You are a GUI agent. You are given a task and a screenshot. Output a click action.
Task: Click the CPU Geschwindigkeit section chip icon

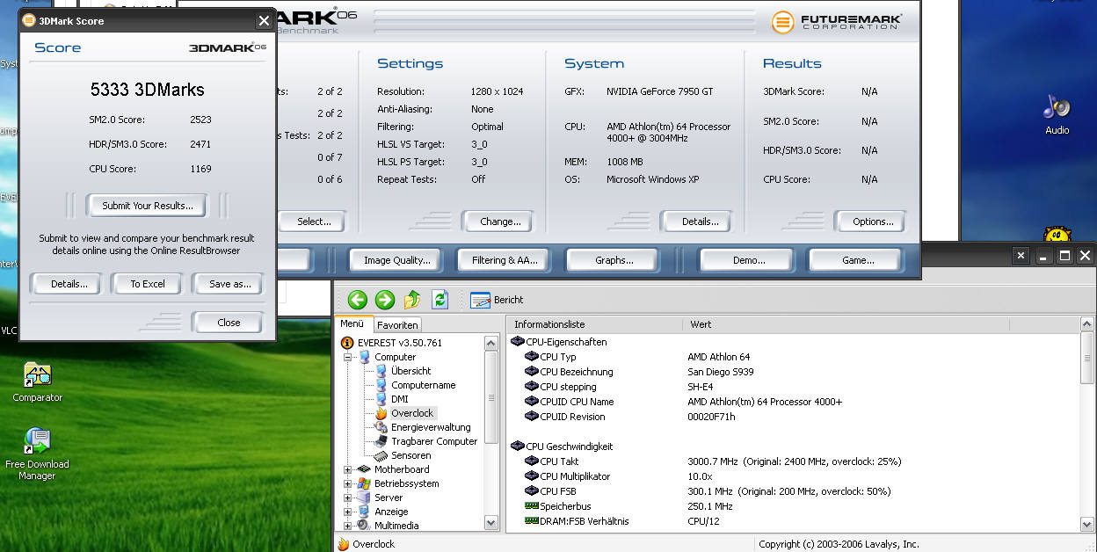tap(518, 447)
